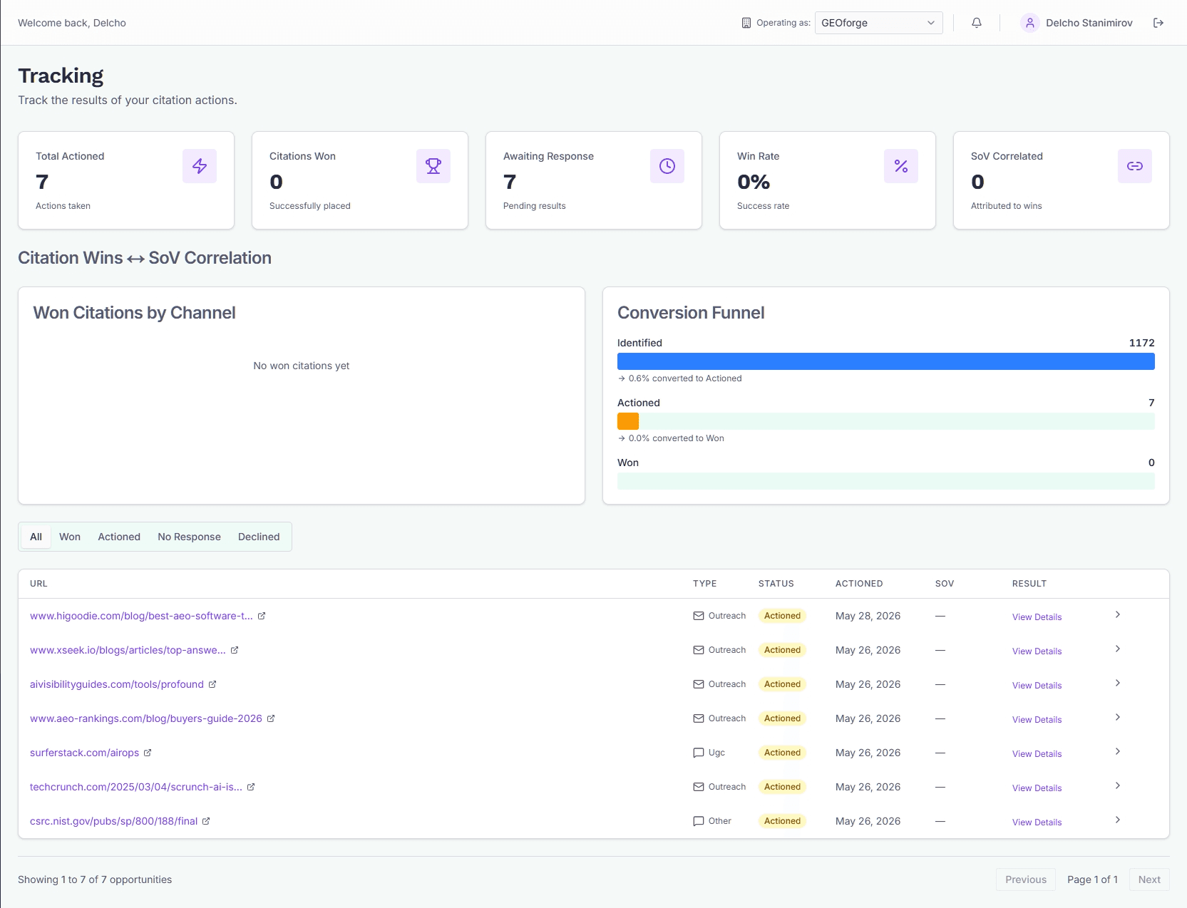The image size is (1187, 908).
Task: Open the www.higoodie.com blog URL link
Action: (x=141, y=616)
